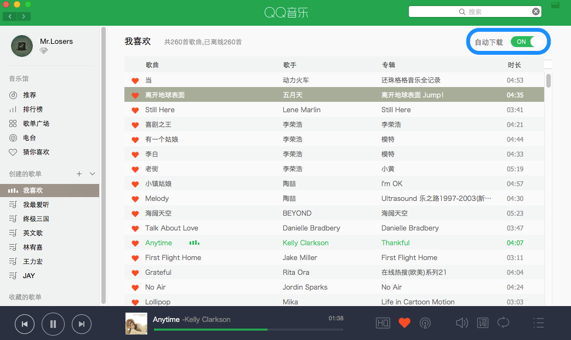Open 排行榜 charts page

pos(33,109)
